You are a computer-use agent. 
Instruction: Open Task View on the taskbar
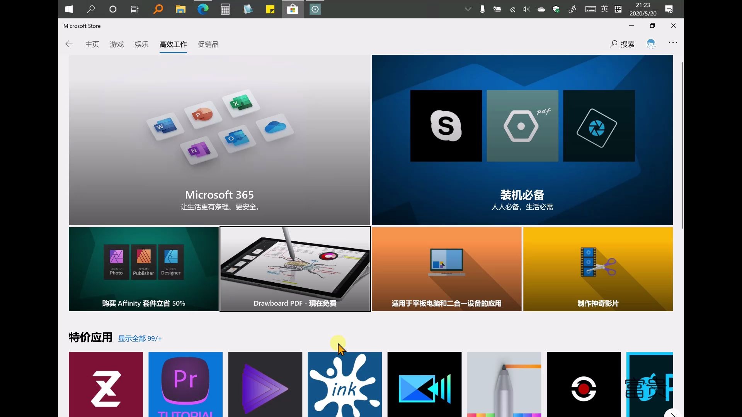click(134, 9)
